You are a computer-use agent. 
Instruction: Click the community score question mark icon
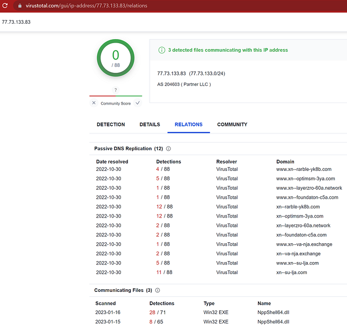(x=116, y=90)
